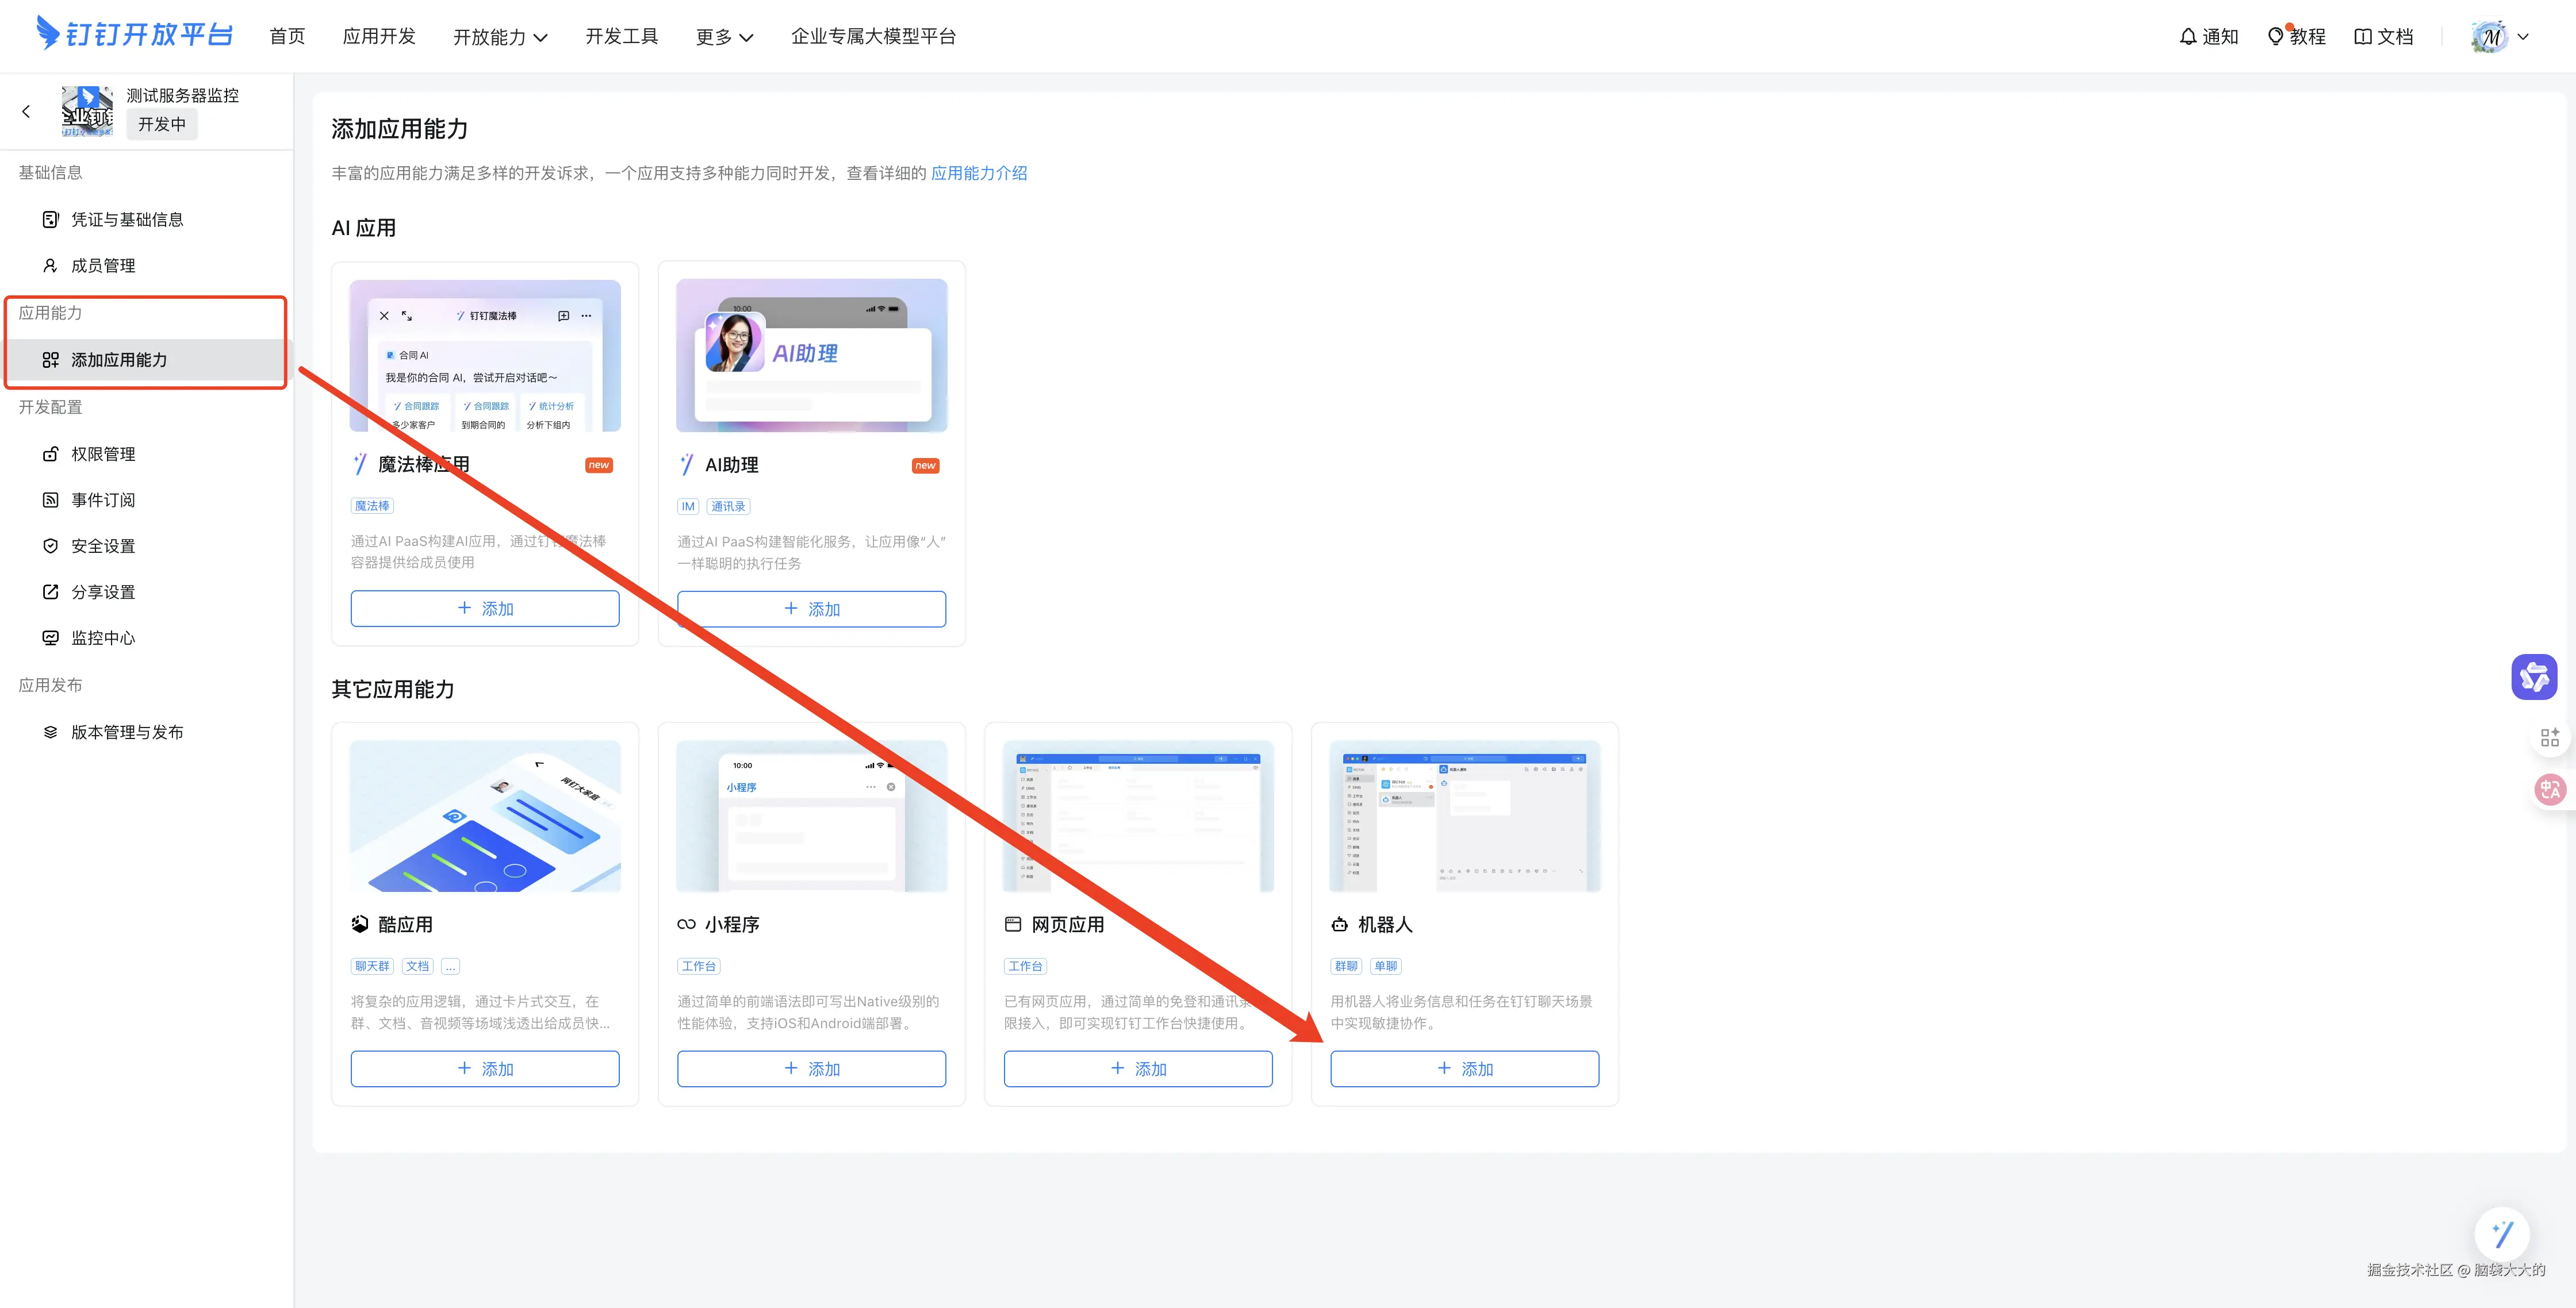Image resolution: width=2576 pixels, height=1308 pixels.
Task: Open 企业专属大模型平台 in top navigation
Action: 873,37
